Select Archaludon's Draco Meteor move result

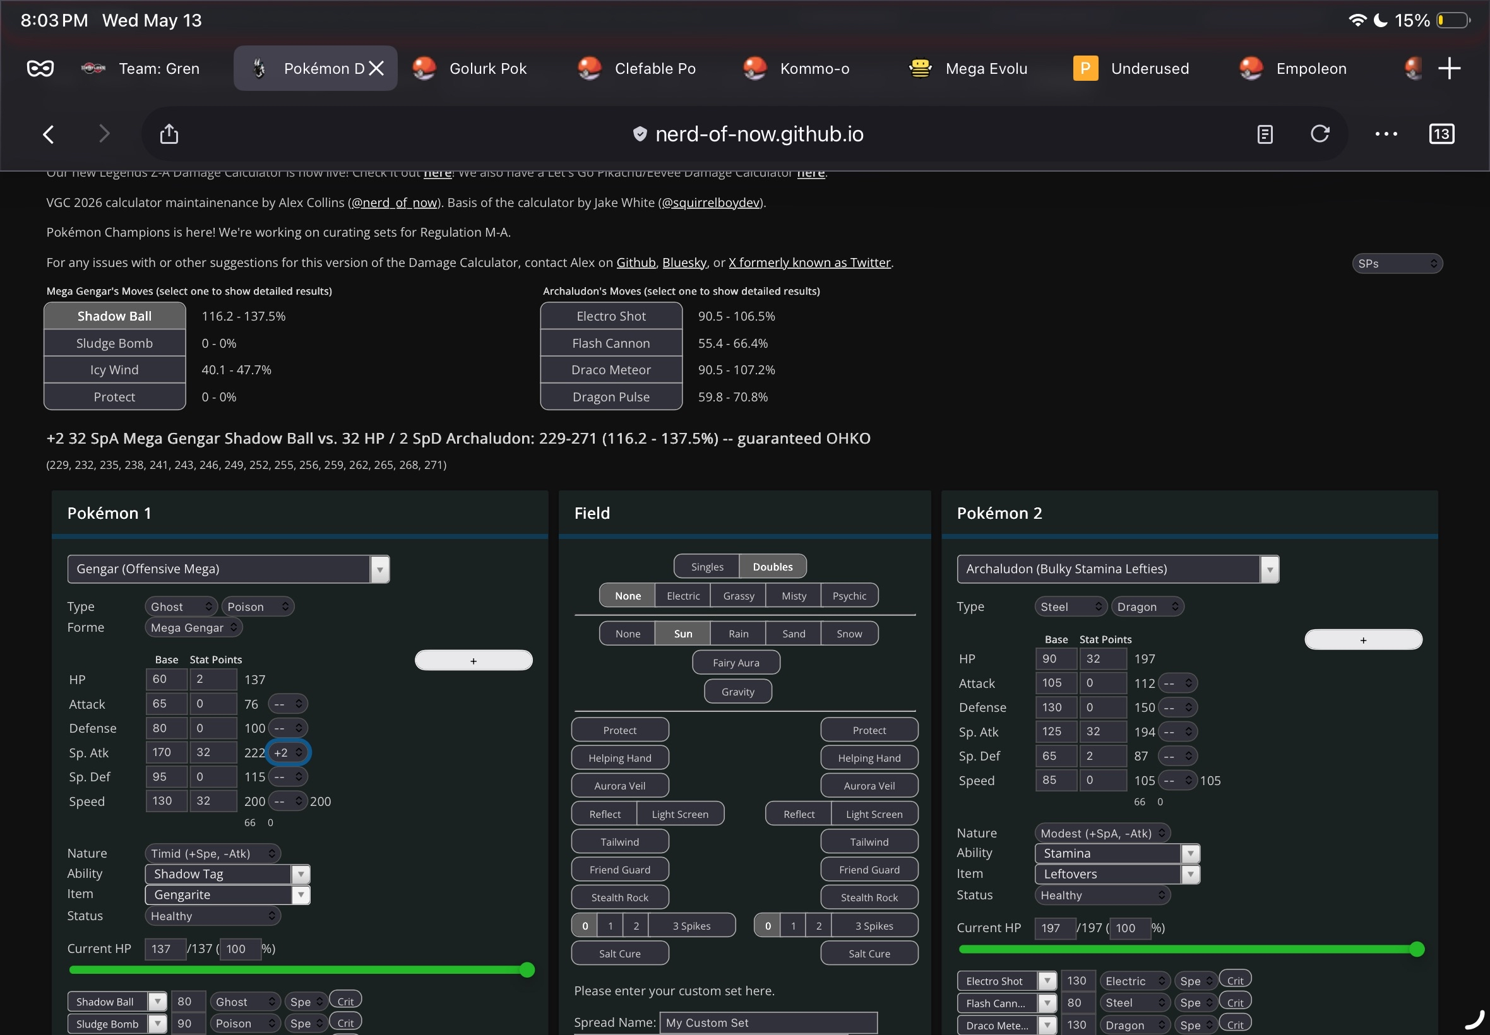[611, 370]
